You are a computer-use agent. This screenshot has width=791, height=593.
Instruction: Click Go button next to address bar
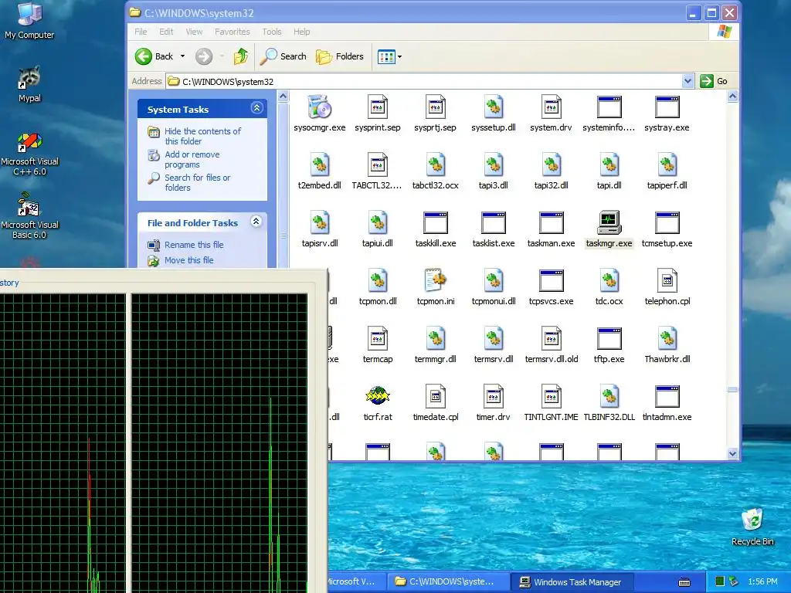[714, 81]
